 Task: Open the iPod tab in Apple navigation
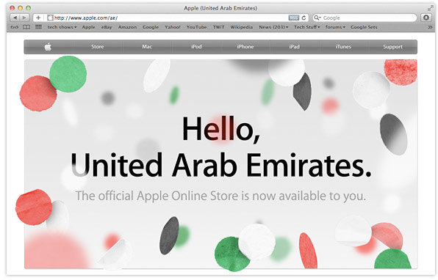tap(196, 47)
